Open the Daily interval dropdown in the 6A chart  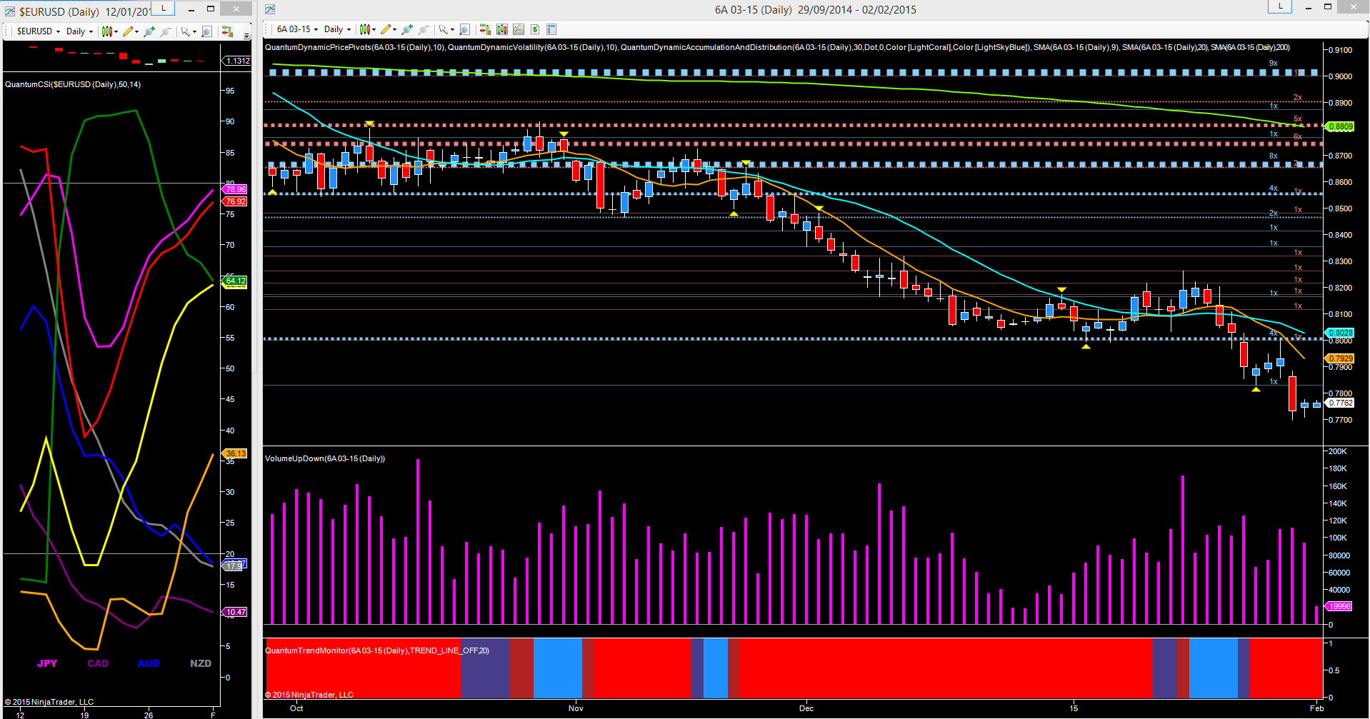(337, 29)
